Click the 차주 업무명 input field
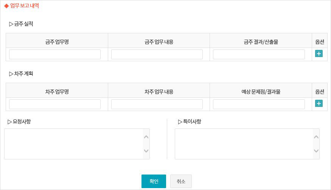Image resolution: width=331 pixels, height=190 pixels. coord(55,104)
